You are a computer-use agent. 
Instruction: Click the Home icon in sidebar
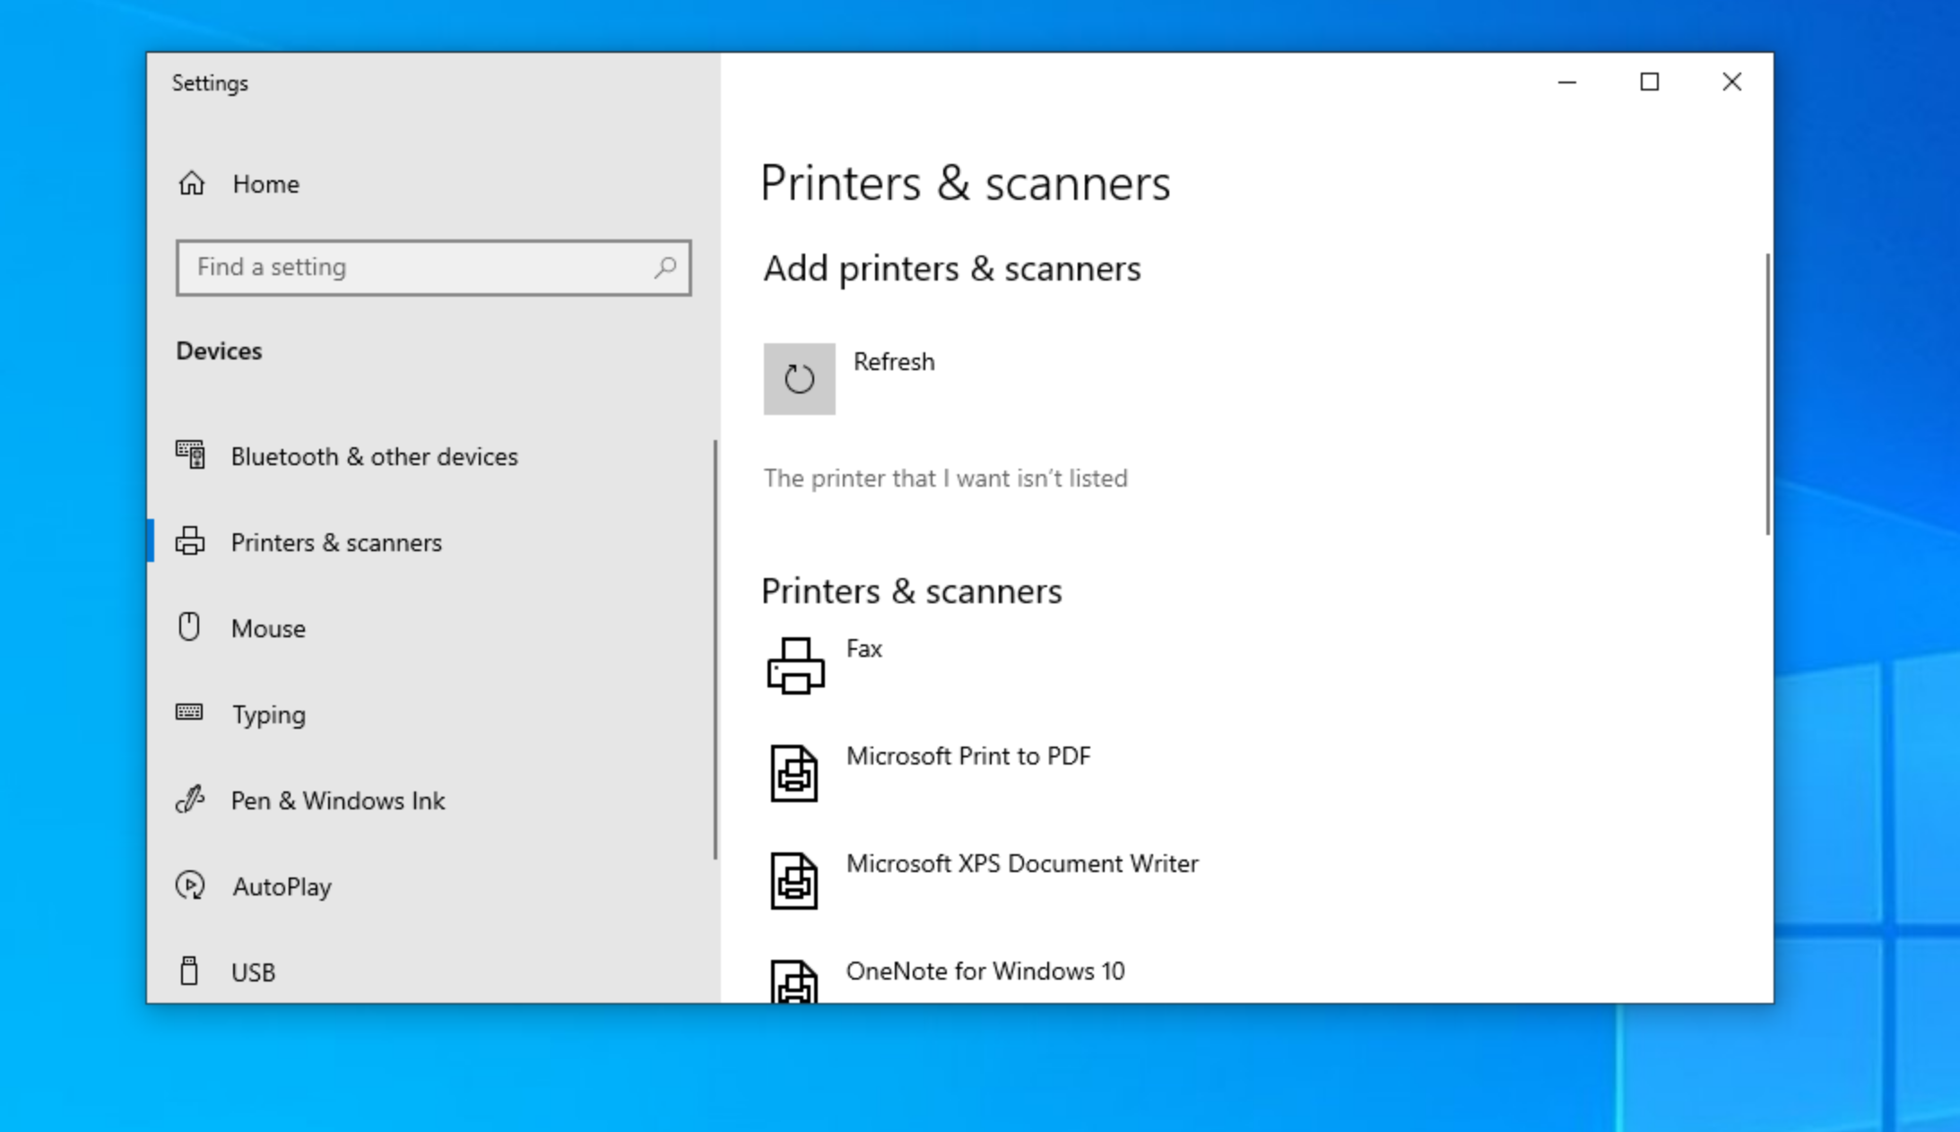coord(191,184)
